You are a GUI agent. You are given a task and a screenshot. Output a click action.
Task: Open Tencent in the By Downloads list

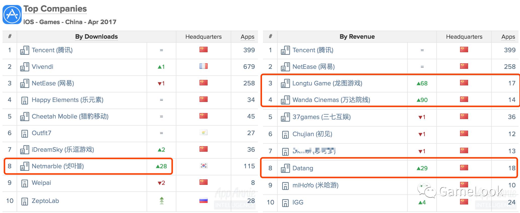(x=52, y=50)
